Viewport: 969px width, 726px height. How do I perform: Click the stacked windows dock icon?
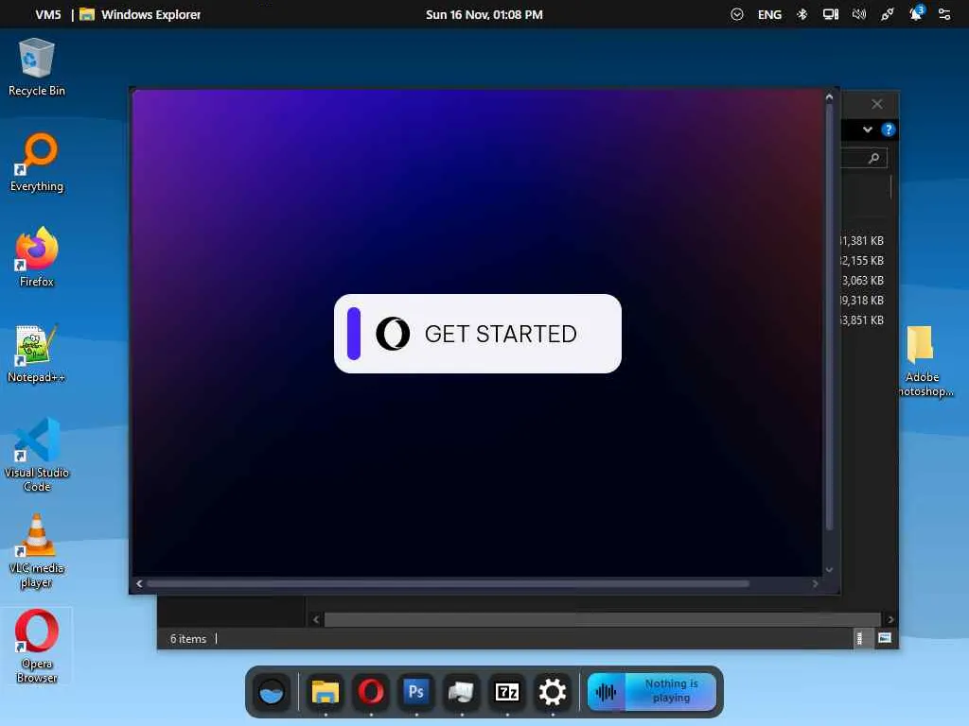[x=462, y=693]
